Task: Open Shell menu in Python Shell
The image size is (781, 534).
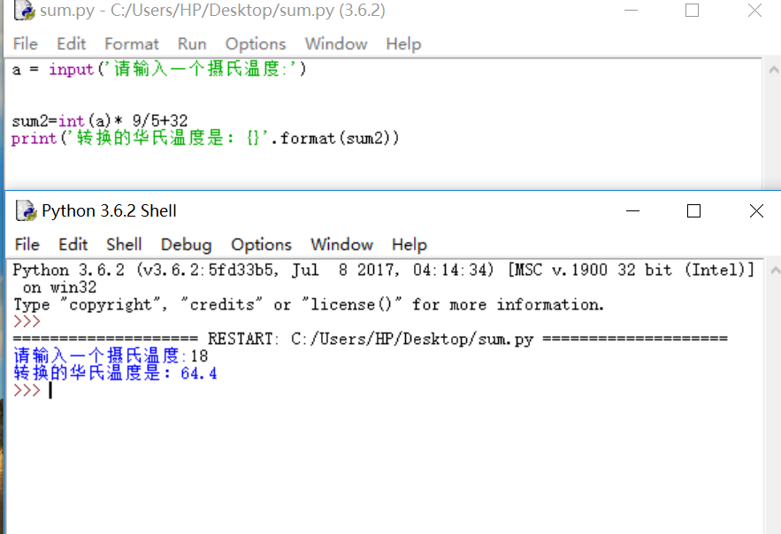Action: [x=124, y=244]
